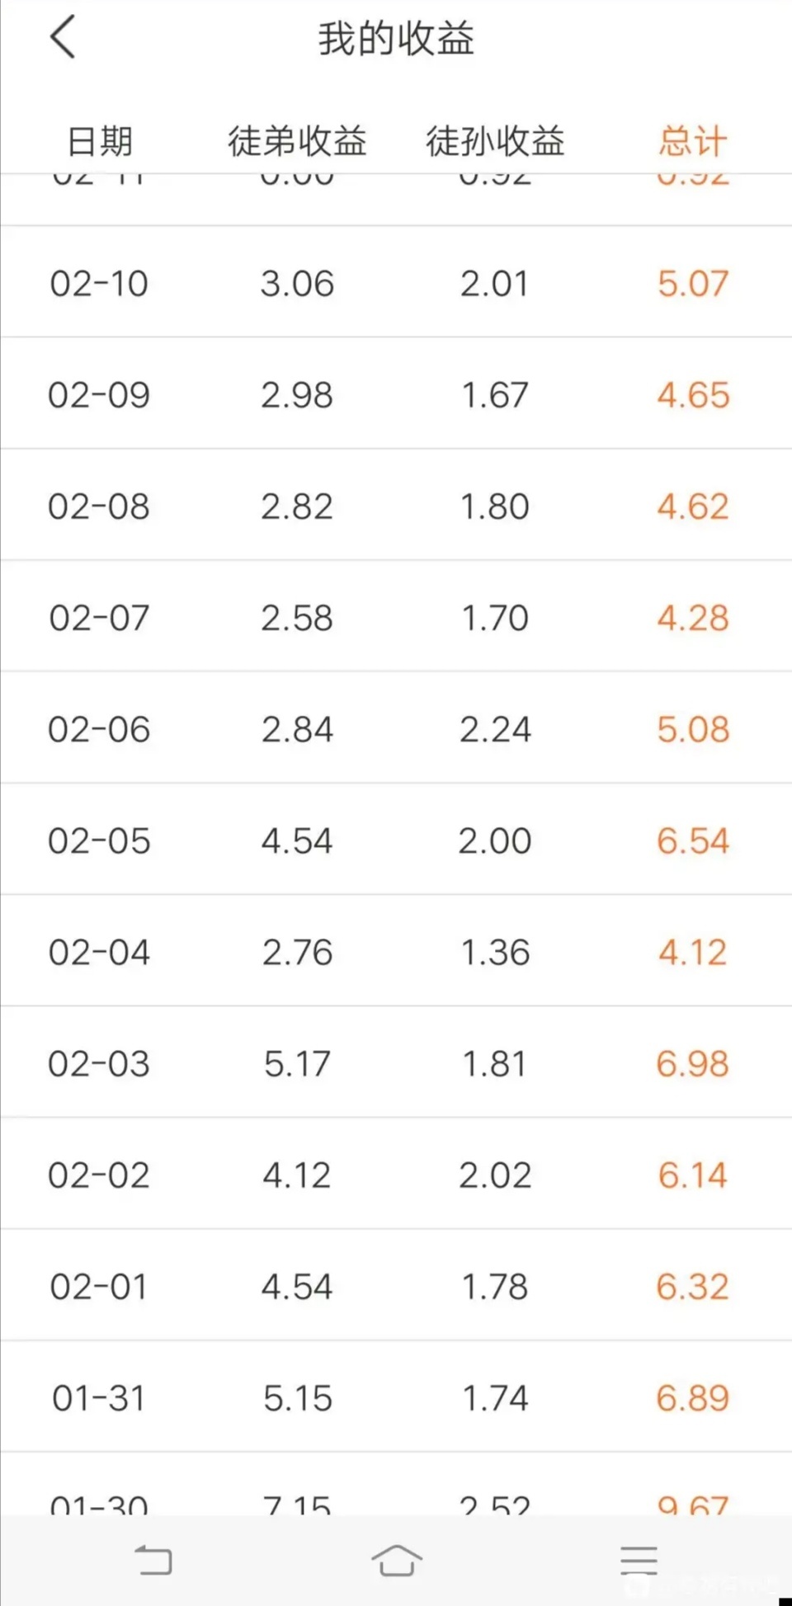
Task: Tap total 6.98 for 02-03
Action: (x=693, y=1063)
